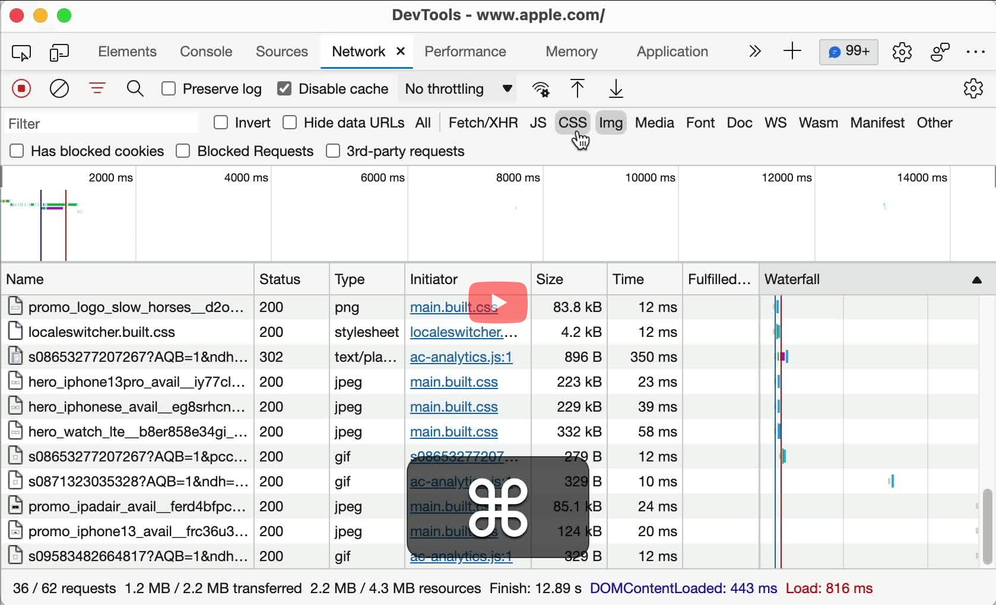Filter requests by Media type

coord(655,123)
